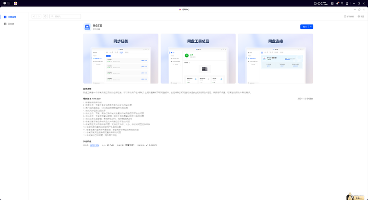View the 同步任务 screenshot thumbnail
Image resolution: width=368 pixels, height=200 pixels.
(x=121, y=58)
